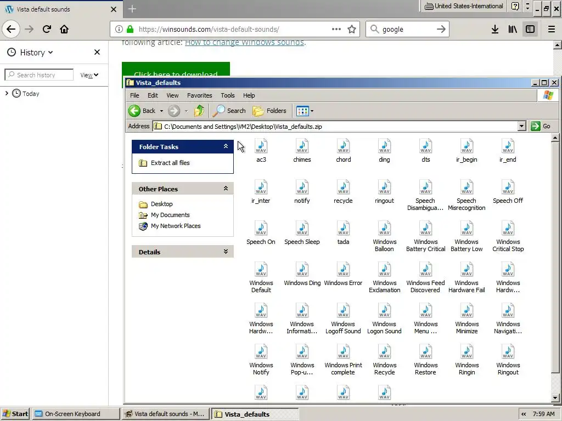Select the tada WAV file

click(344, 232)
